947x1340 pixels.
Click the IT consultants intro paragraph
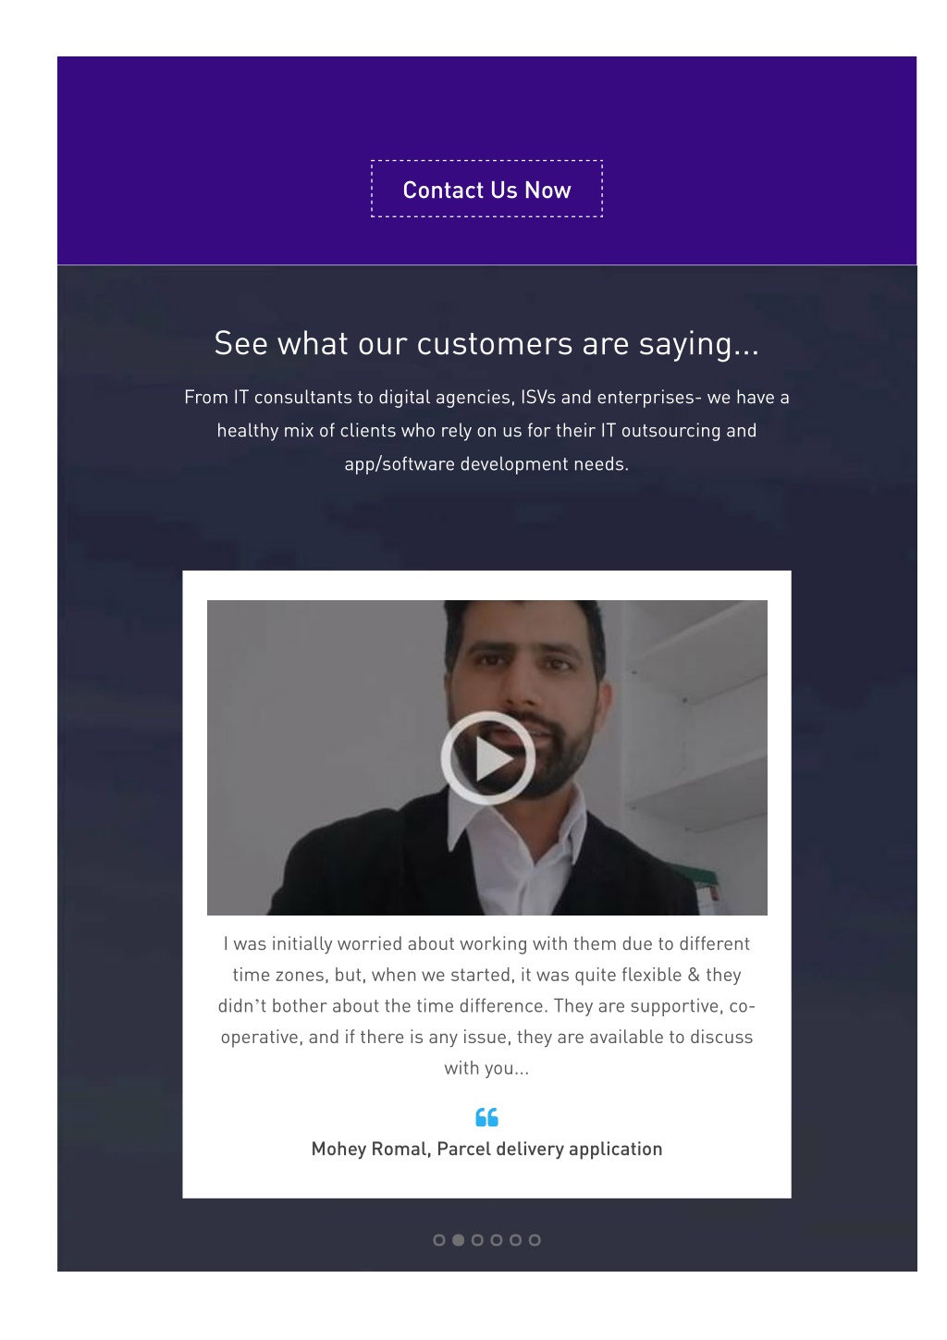(x=486, y=430)
